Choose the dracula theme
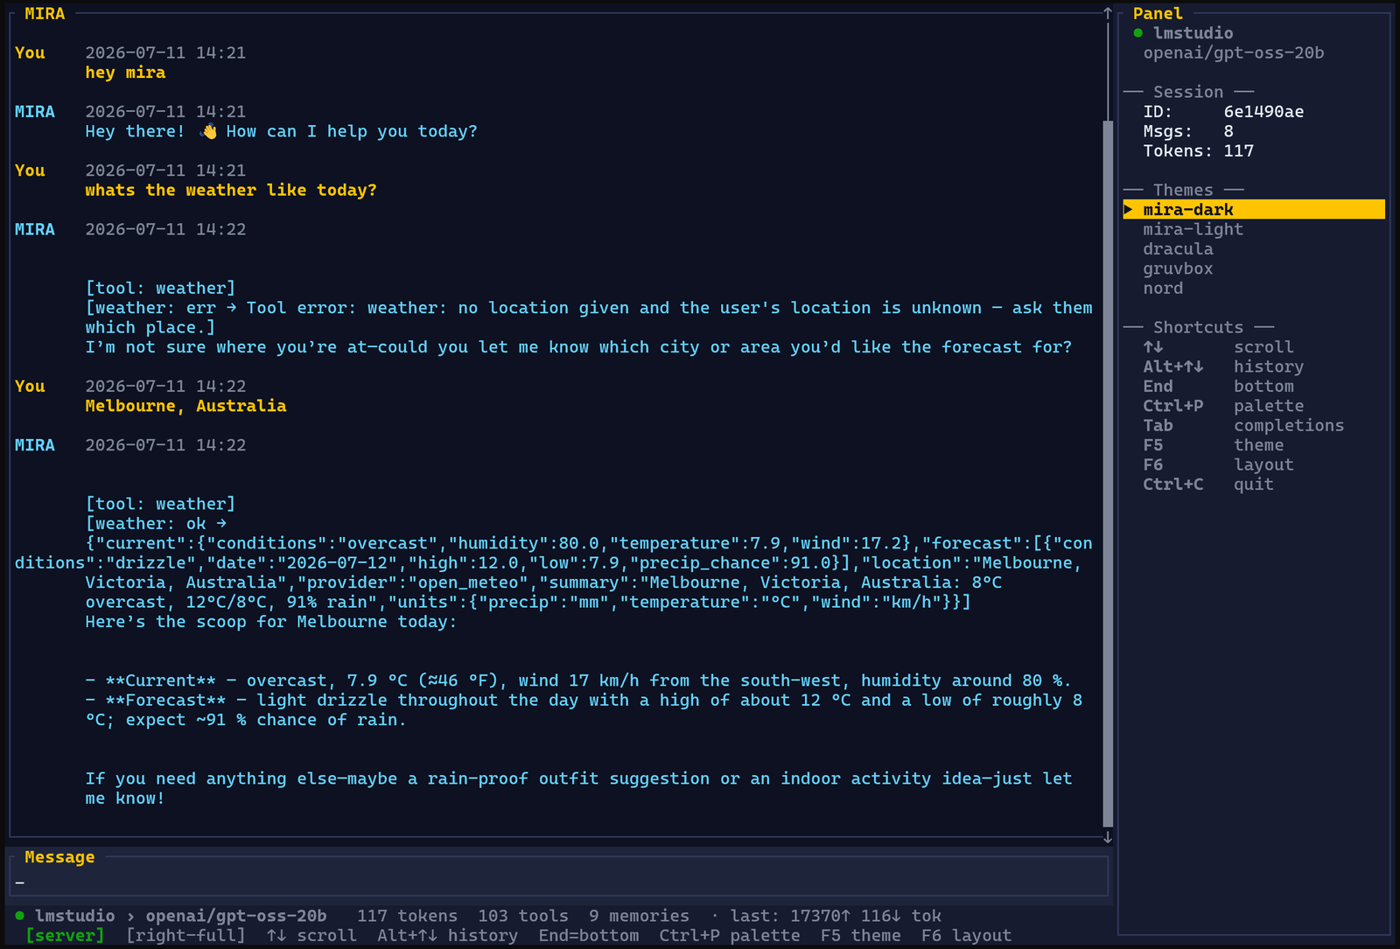The width and height of the screenshot is (1400, 949). 1178,249
